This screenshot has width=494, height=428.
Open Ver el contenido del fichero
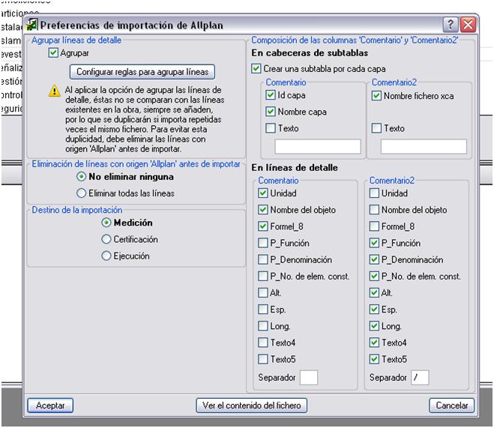251,406
